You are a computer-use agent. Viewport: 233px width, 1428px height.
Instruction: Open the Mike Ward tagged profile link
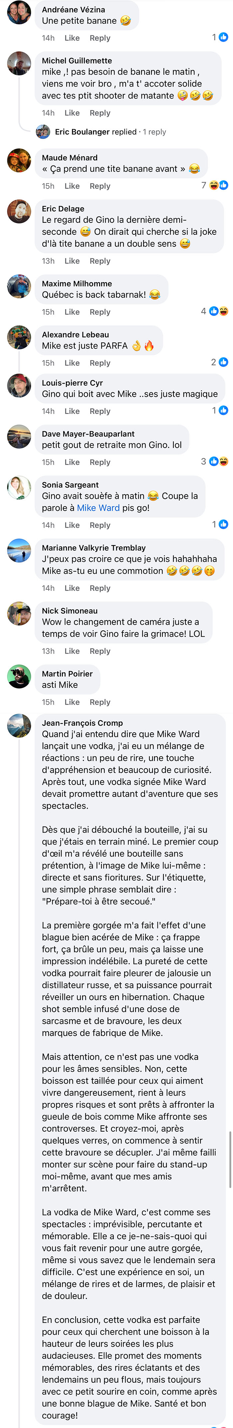pos(98,508)
